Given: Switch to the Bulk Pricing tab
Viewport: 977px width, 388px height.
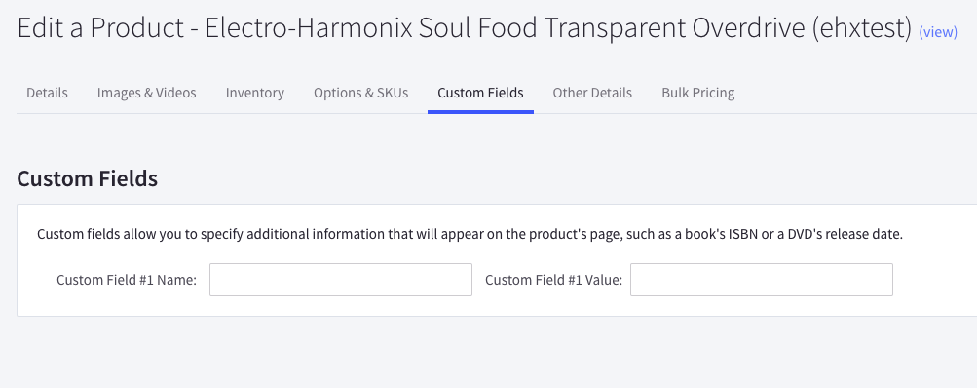Looking at the screenshot, I should coord(697,93).
